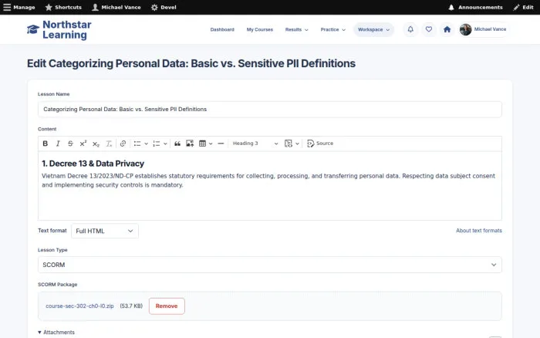Image resolution: width=540 pixels, height=338 pixels.
Task: Insert a table
Action: [x=202, y=144]
